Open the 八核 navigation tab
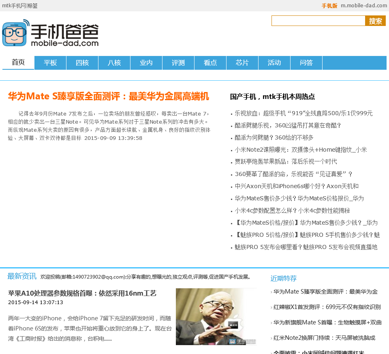 tap(114, 62)
